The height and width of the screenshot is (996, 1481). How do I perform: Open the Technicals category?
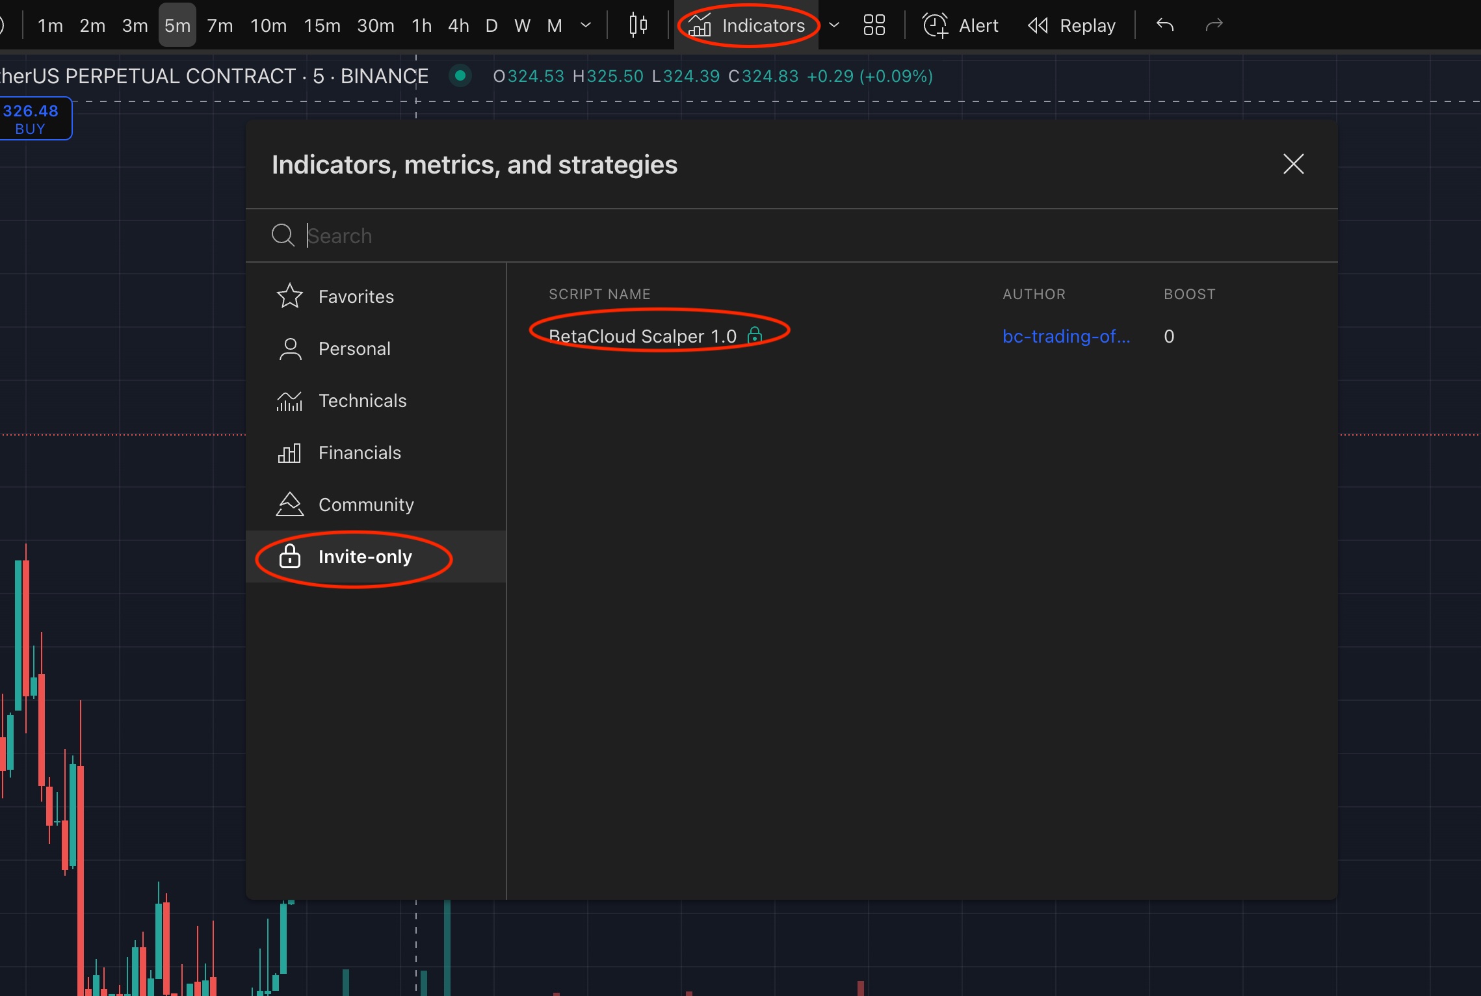(x=376, y=400)
